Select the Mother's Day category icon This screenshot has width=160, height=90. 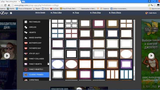tap(26, 43)
